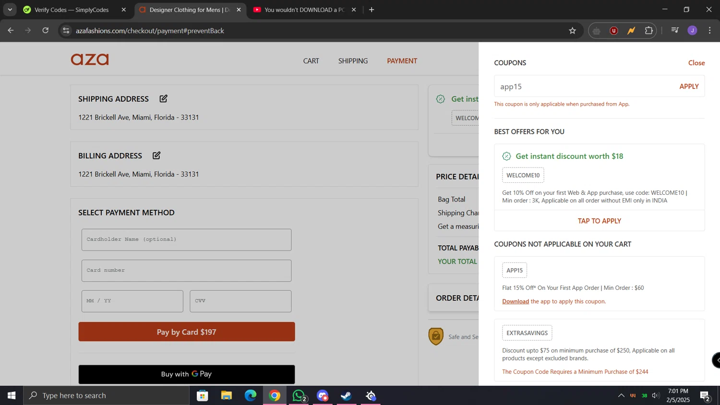Focus the Cardholder Name field
The image size is (720, 405).
tap(187, 239)
